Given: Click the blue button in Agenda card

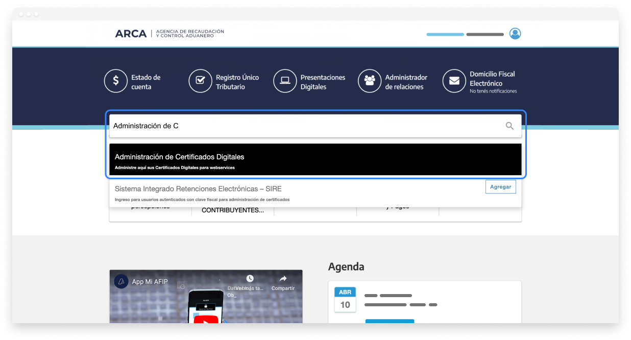Looking at the screenshot, I should (x=390, y=321).
